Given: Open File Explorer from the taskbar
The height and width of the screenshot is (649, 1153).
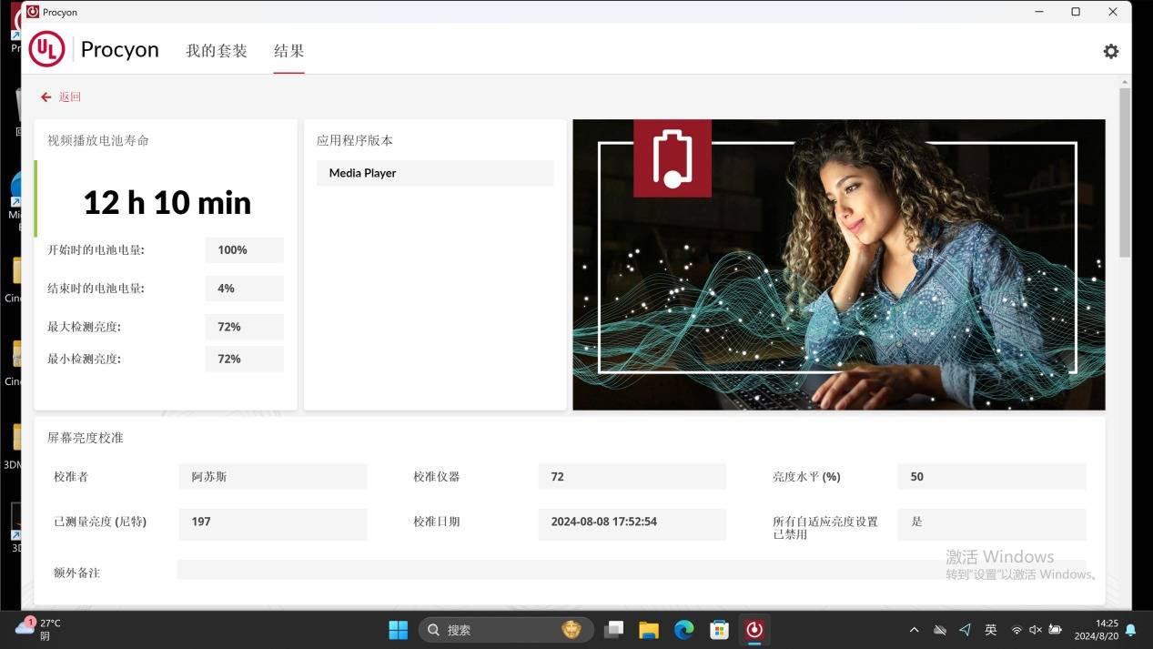Looking at the screenshot, I should coord(649,629).
